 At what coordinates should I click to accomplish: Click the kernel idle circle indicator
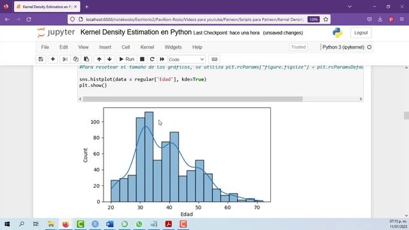(x=369, y=47)
